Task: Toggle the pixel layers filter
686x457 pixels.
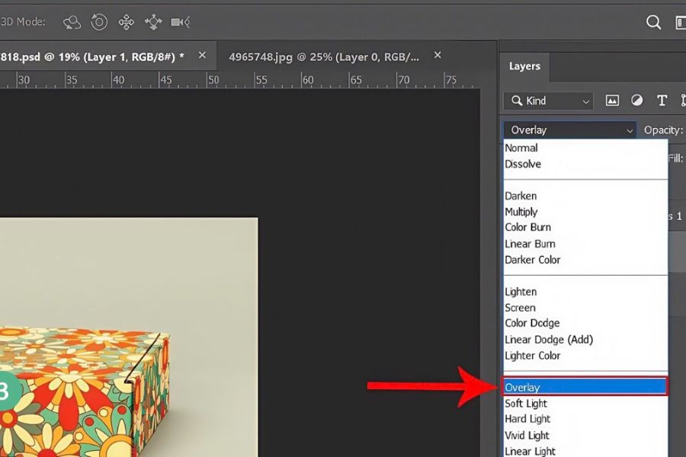Action: [611, 101]
